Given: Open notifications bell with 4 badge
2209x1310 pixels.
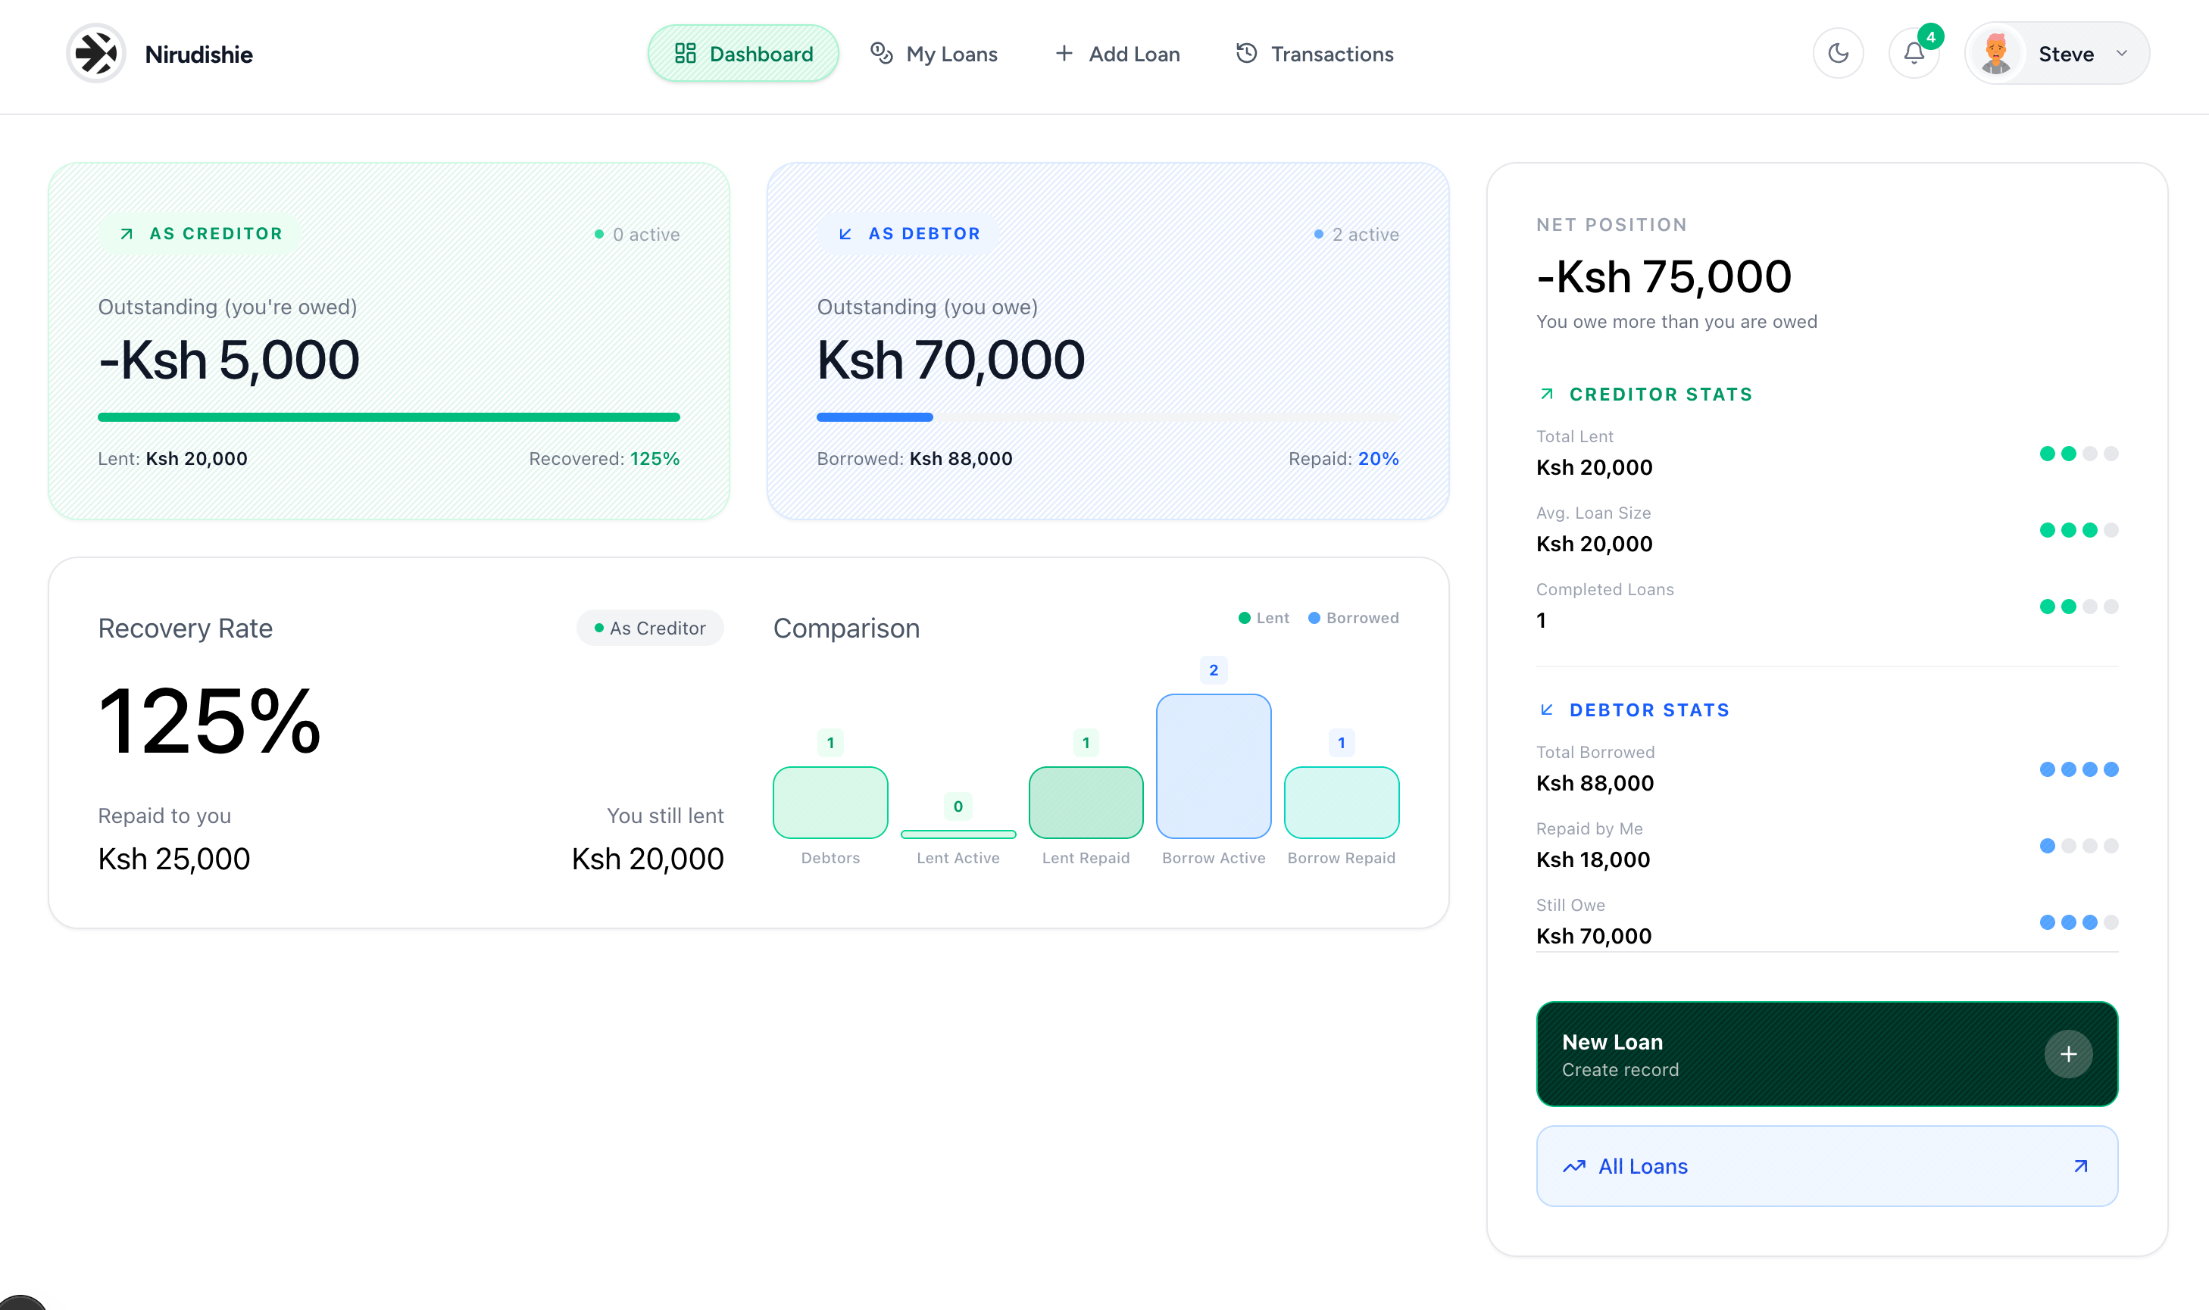Looking at the screenshot, I should pos(1912,54).
